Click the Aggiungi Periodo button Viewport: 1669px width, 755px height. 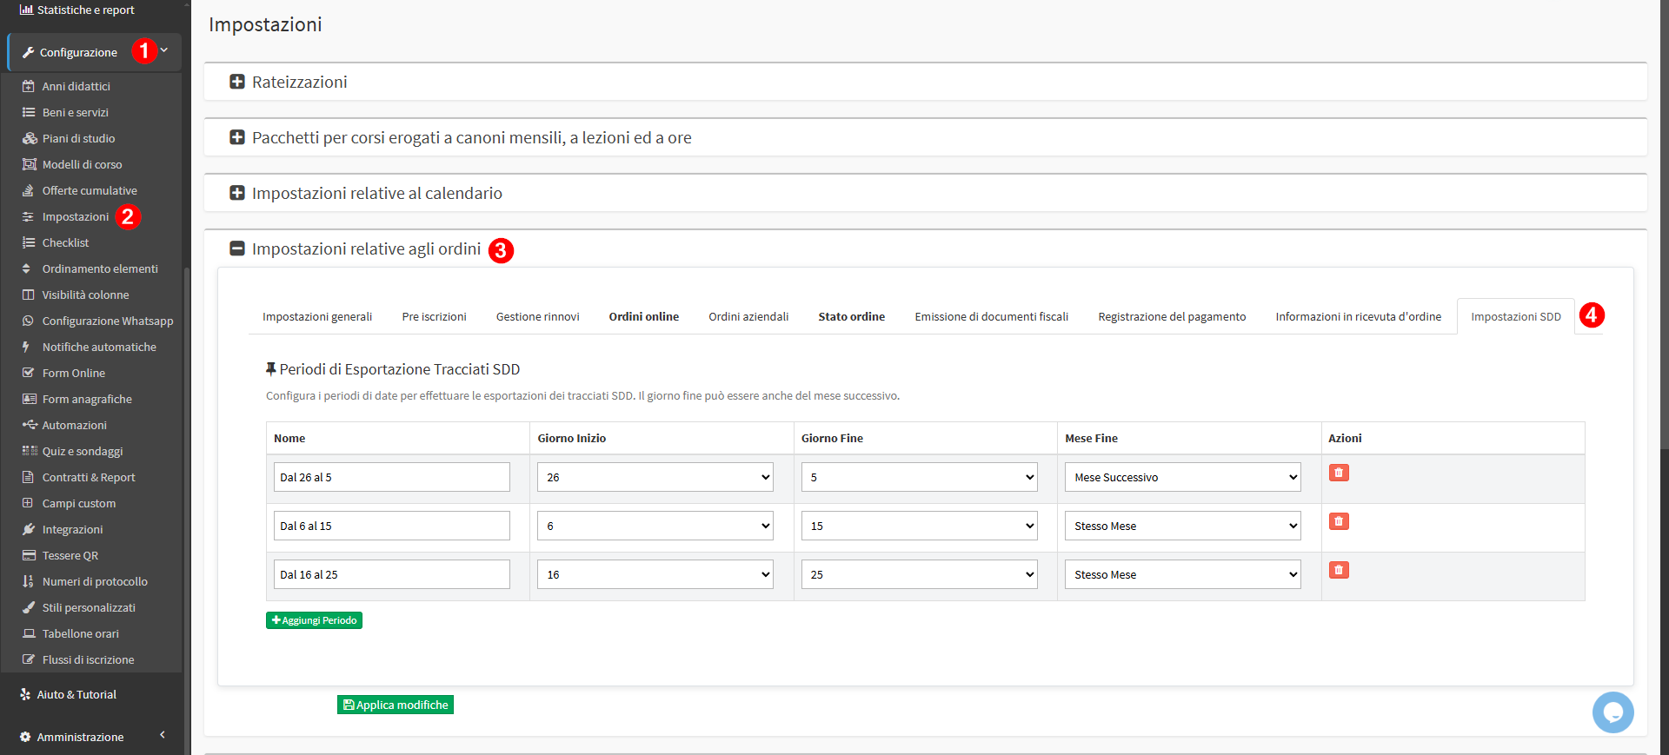314,620
